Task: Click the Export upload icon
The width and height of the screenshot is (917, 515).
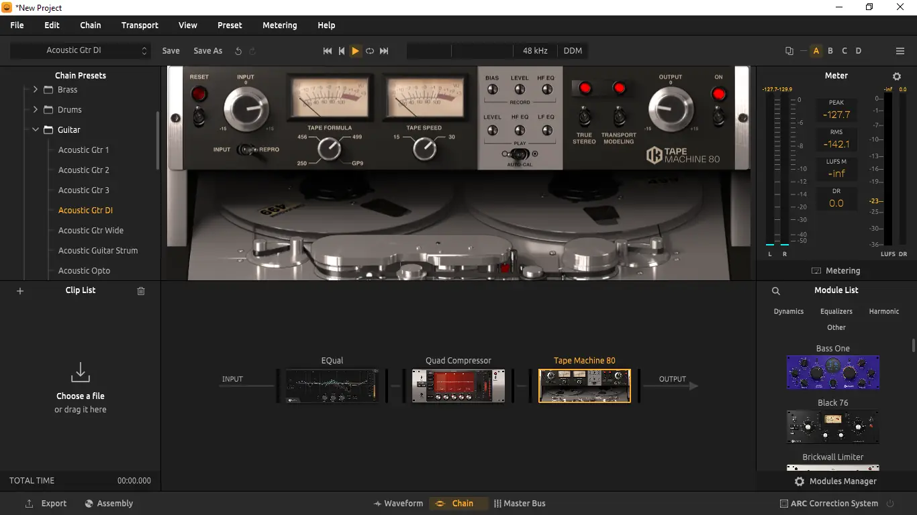Action: coord(29,504)
